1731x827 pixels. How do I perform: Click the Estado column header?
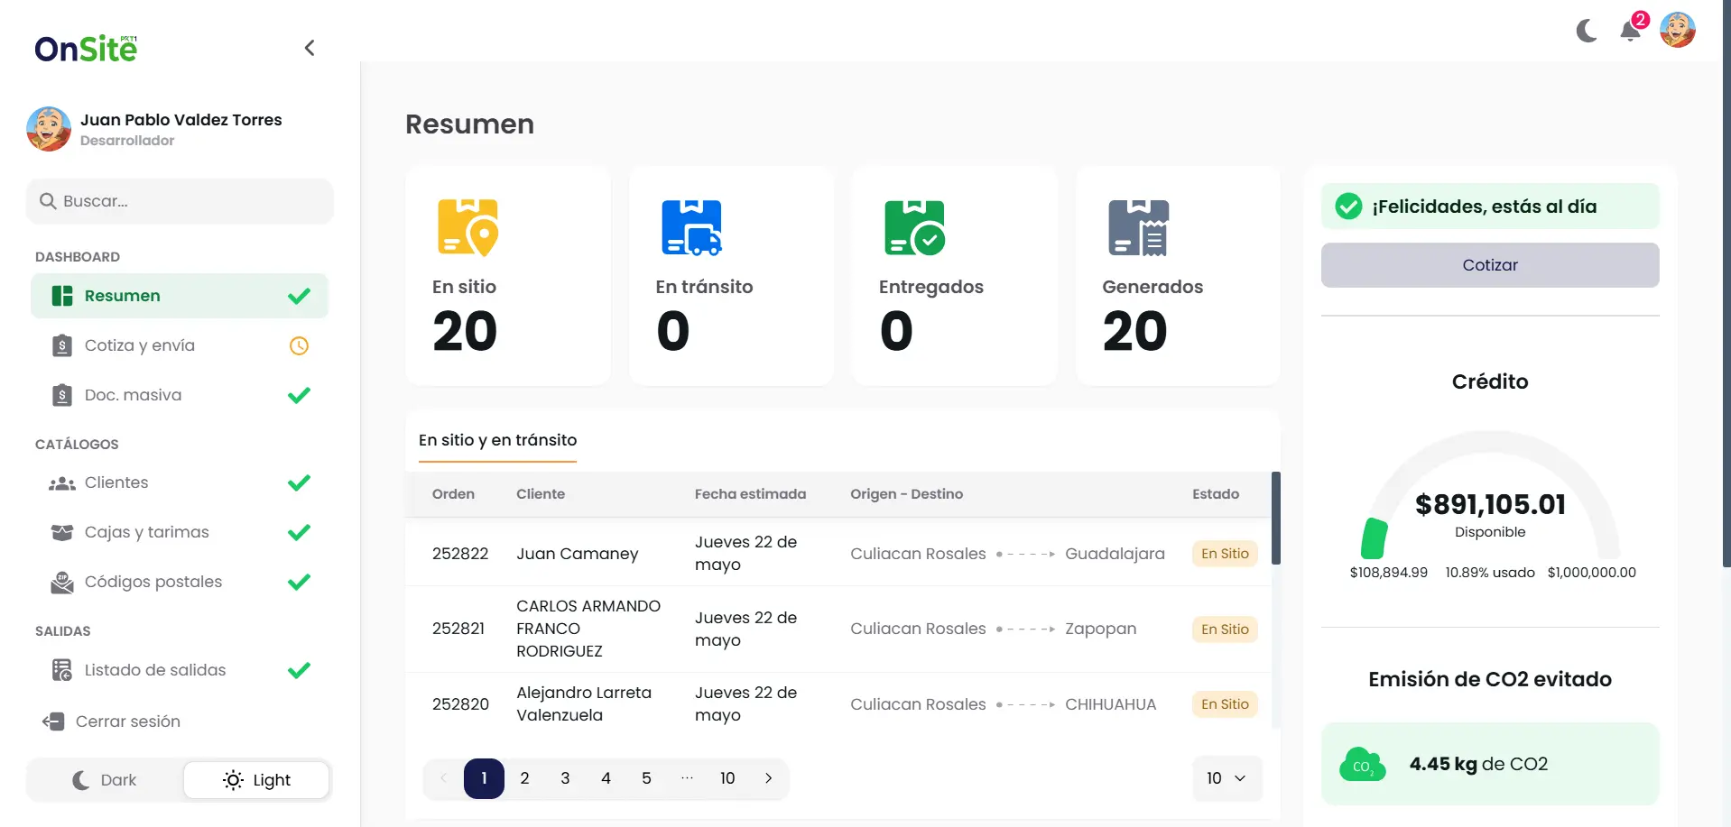click(x=1216, y=494)
